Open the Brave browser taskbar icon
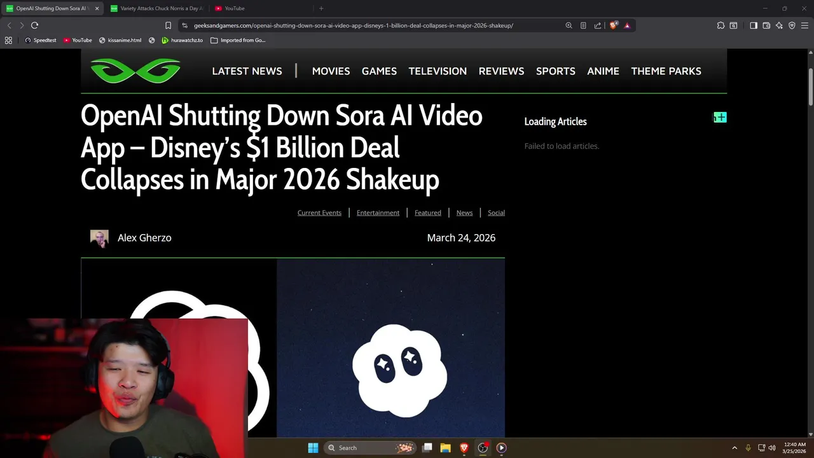814x458 pixels. coord(464,448)
